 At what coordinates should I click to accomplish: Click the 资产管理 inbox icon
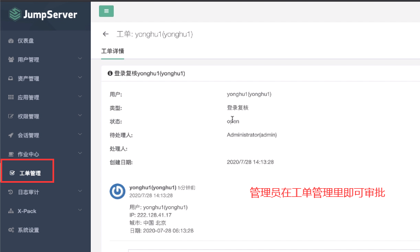coord(11,79)
